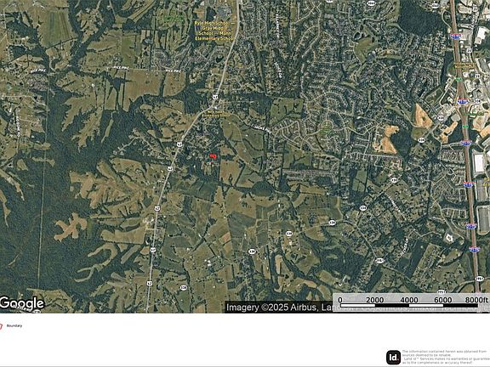
Task: Click the 0 mark on the scale bar
Action: point(340,300)
